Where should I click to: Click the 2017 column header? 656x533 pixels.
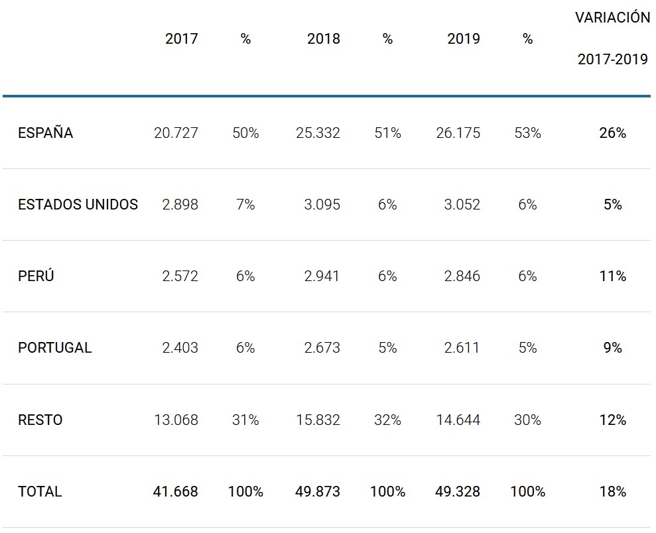pos(181,39)
